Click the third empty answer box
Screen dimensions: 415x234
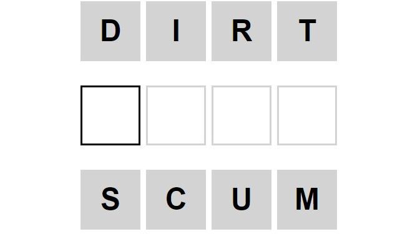pyautogui.click(x=242, y=115)
